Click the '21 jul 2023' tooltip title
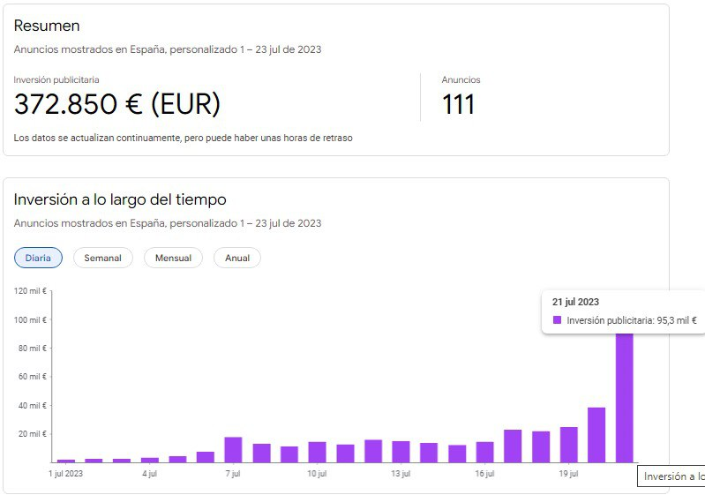This screenshot has height=495, width=705. 575,302
